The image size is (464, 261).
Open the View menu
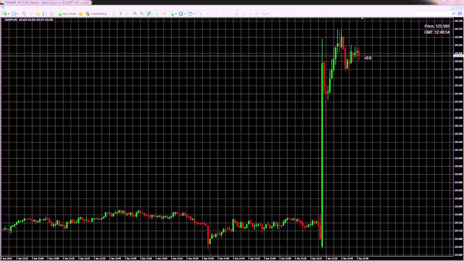17,8
